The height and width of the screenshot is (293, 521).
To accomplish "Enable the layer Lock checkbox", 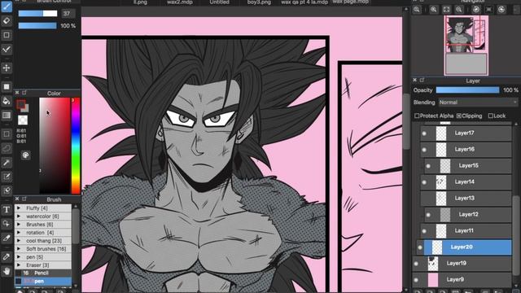I will 490,116.
